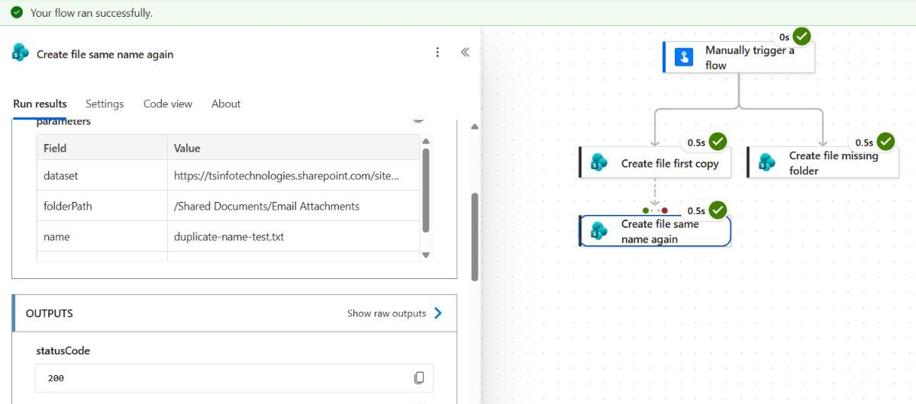Image resolution: width=916 pixels, height=404 pixels.
Task: Click the Show raw outputs chevron arrow
Action: pyautogui.click(x=438, y=313)
